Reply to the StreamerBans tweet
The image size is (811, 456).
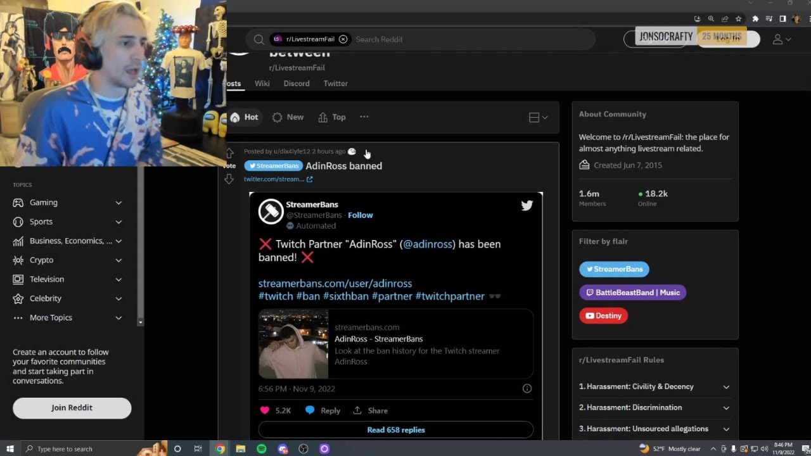tap(322, 410)
